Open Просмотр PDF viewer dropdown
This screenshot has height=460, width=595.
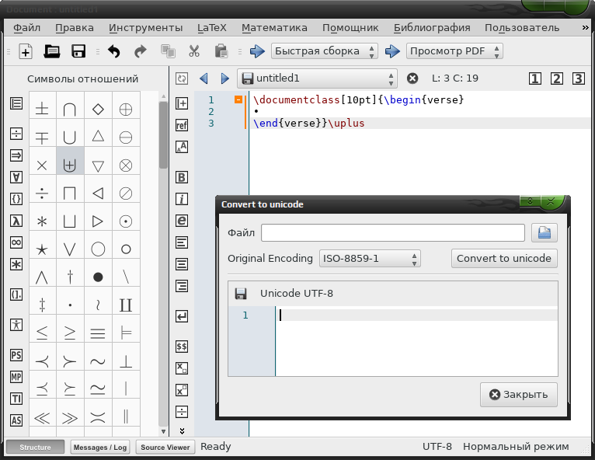click(454, 51)
